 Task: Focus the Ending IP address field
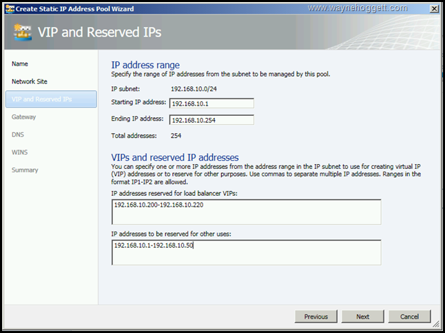[x=211, y=119]
